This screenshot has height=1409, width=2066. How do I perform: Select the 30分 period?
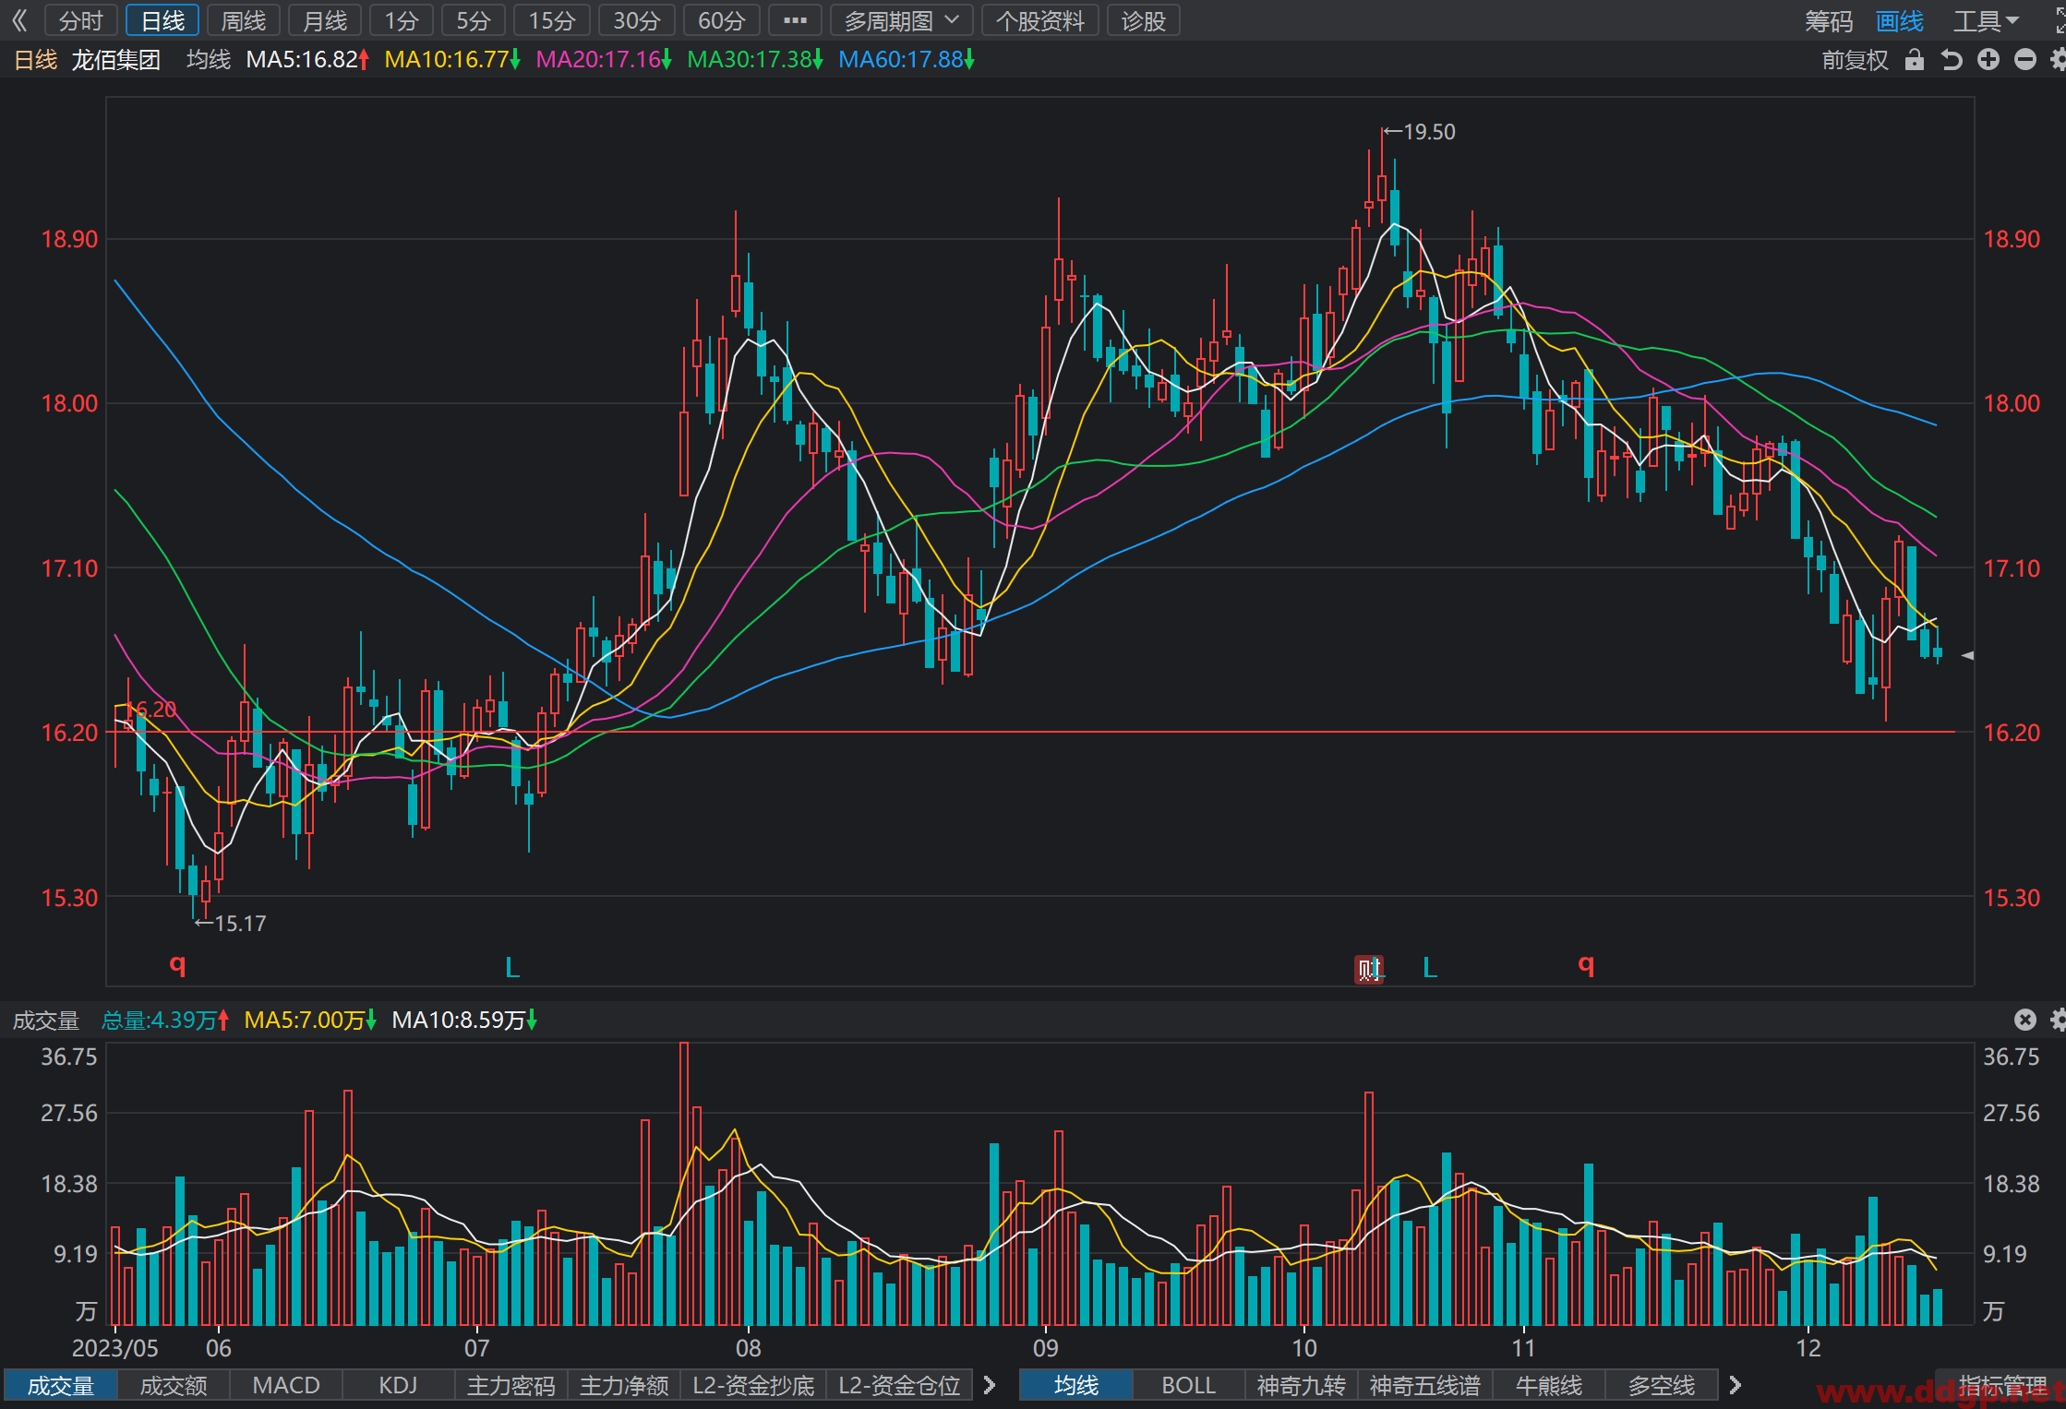(x=637, y=20)
